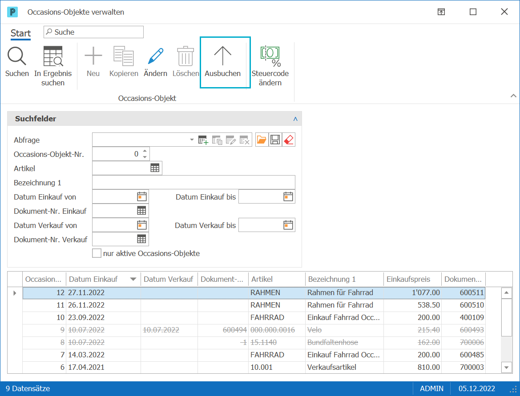This screenshot has width=520, height=396.
Task: Click the Bezeichnung 1 input field
Action: (193, 182)
